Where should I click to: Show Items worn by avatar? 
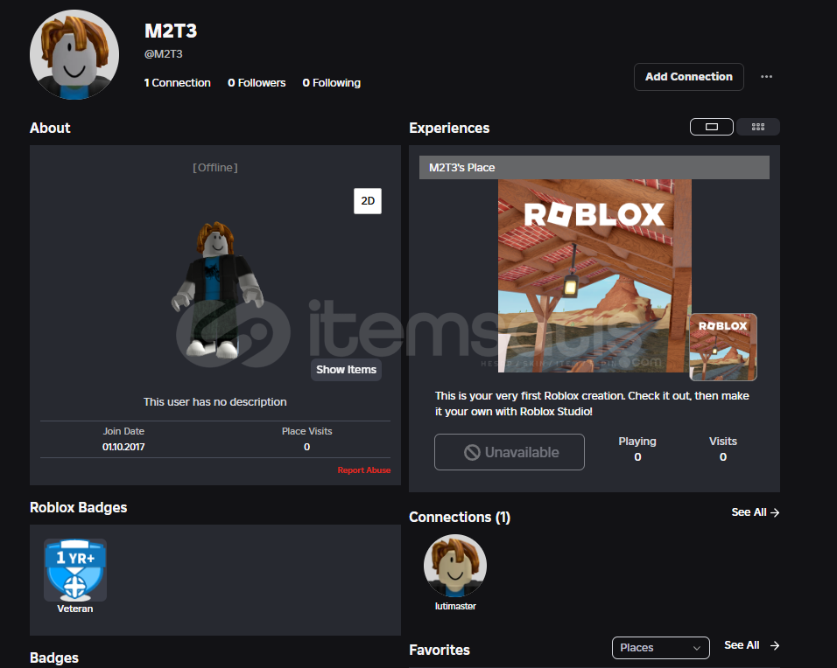coord(346,370)
